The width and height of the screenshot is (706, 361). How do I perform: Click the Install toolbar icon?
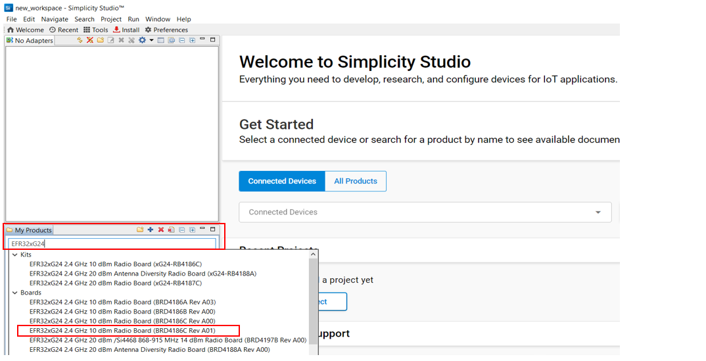116,30
